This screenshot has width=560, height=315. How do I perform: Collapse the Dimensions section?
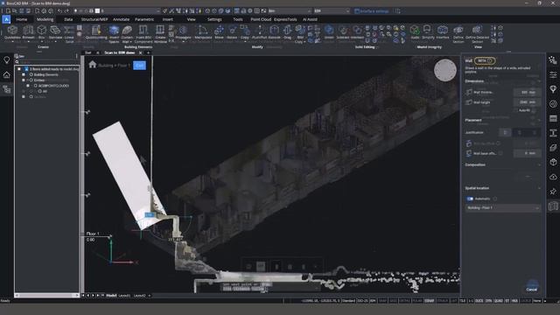pyautogui.click(x=539, y=81)
